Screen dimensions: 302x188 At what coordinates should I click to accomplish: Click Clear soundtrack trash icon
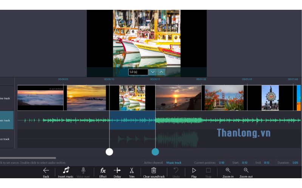tap(154, 171)
